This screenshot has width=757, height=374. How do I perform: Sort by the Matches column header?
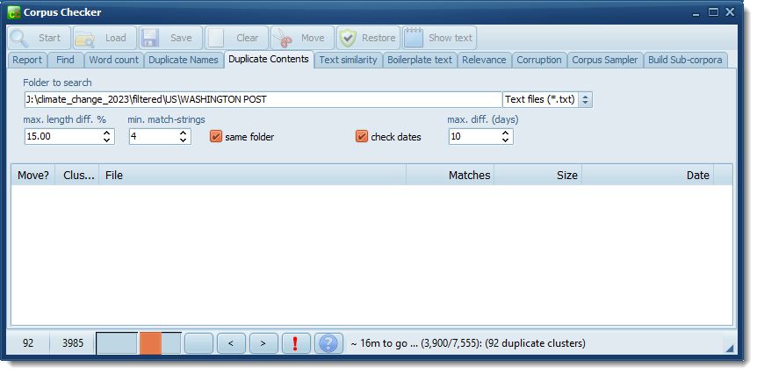[x=450, y=176]
